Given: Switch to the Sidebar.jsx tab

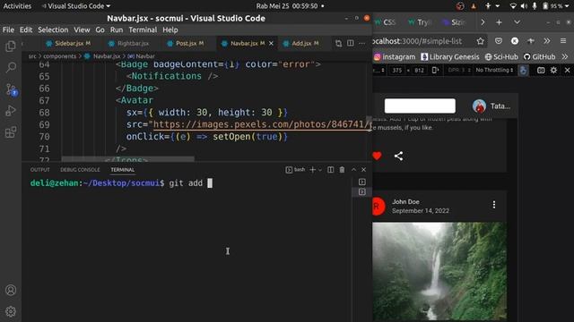Looking at the screenshot, I should click(68, 44).
